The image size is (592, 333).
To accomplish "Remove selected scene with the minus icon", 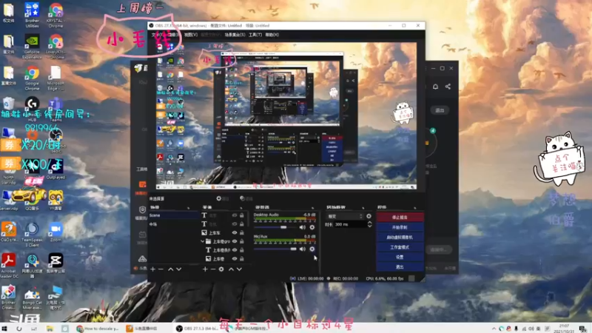I will click(161, 269).
